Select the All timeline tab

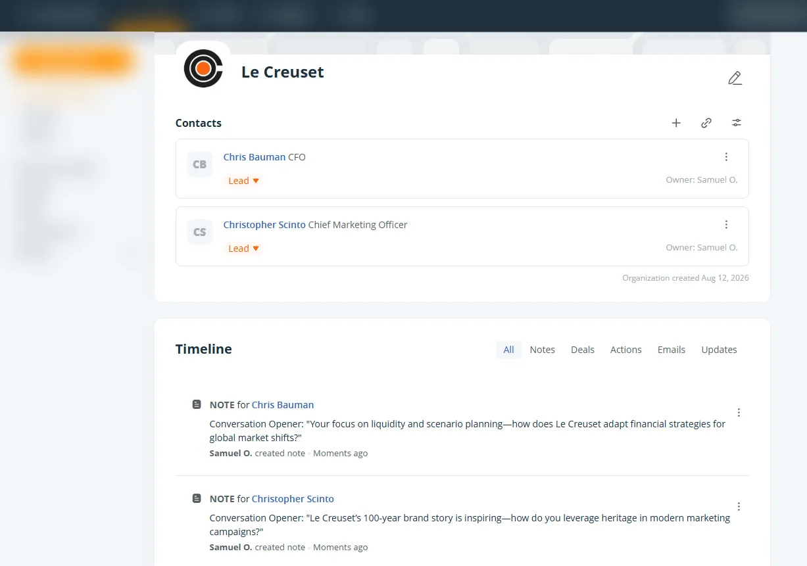pyautogui.click(x=508, y=350)
